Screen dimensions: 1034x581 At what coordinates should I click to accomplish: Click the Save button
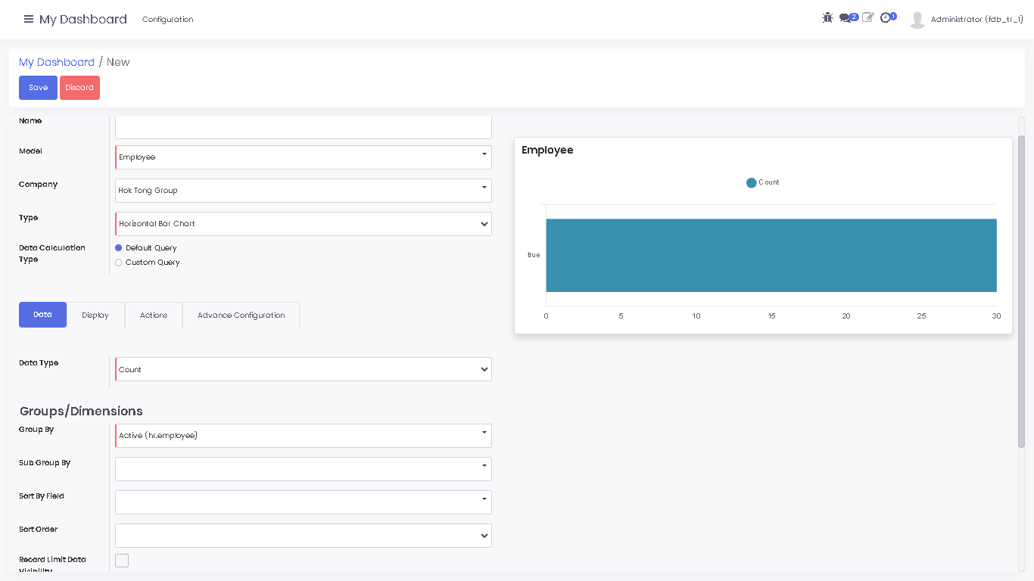(x=38, y=87)
